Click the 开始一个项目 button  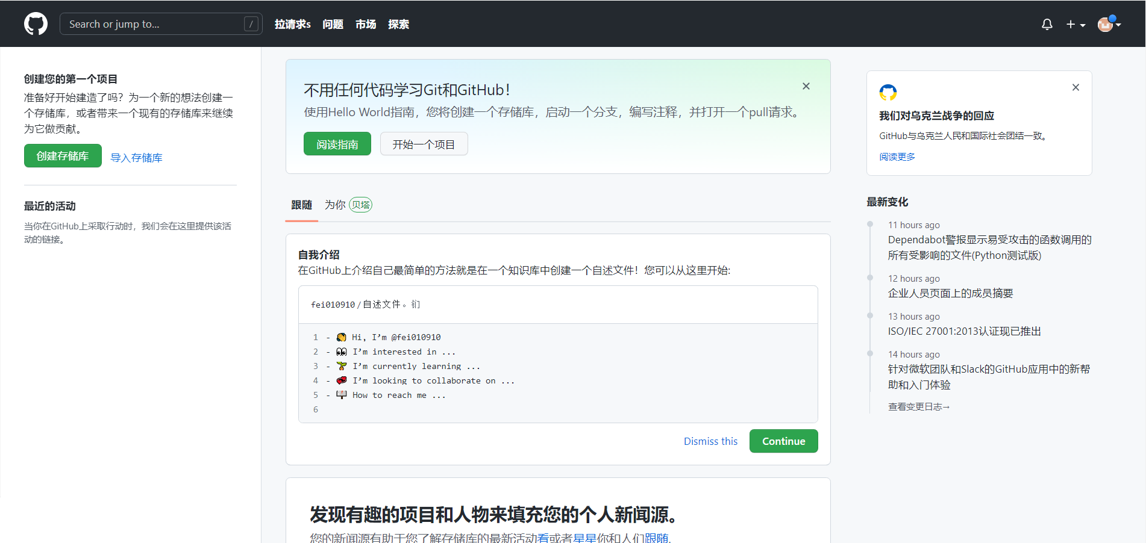tap(424, 144)
